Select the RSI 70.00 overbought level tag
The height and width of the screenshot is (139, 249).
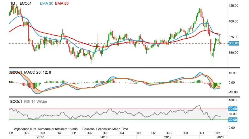(x=233, y=109)
